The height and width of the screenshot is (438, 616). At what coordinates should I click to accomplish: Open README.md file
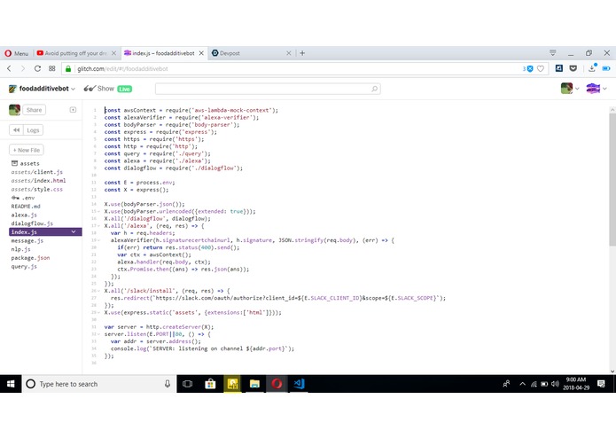(26, 207)
